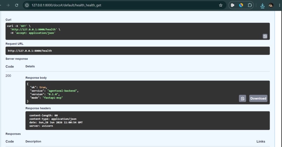Copy the curl command to clipboard
The height and width of the screenshot is (147, 282).
(x=265, y=36)
